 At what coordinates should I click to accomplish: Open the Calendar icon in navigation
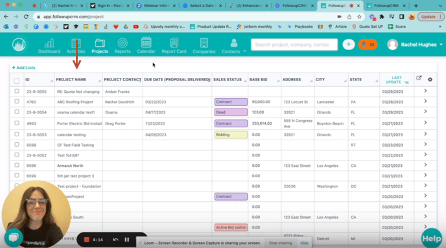pos(146,42)
